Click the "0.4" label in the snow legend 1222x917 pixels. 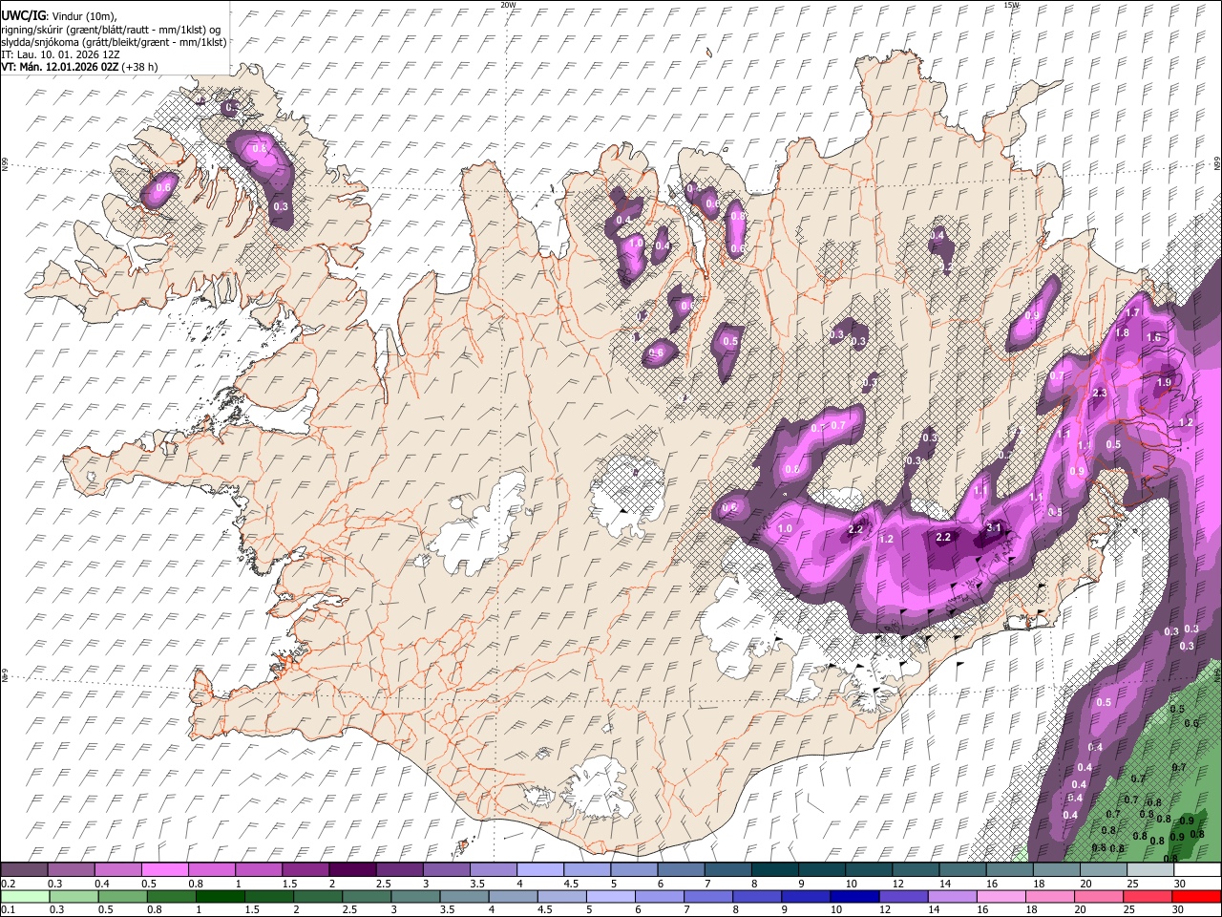[102, 884]
